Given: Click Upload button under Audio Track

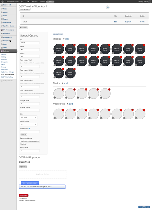Looking at the screenshot, I should coord(23,134).
